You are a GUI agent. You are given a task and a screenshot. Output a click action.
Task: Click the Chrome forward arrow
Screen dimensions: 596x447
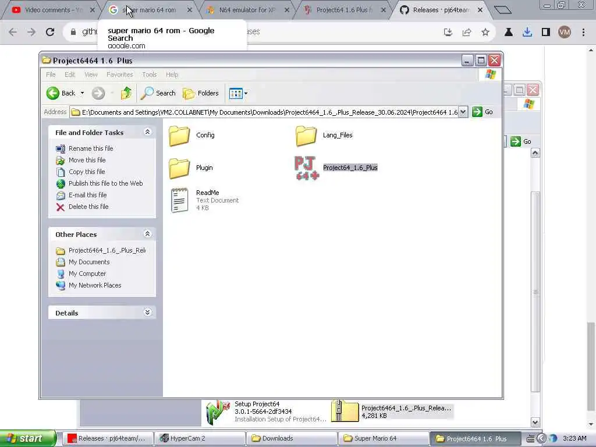coord(31,32)
